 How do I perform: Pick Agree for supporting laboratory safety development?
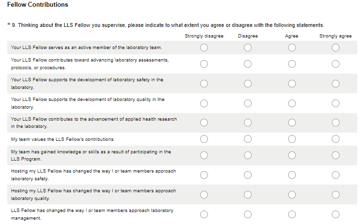pos(291,84)
